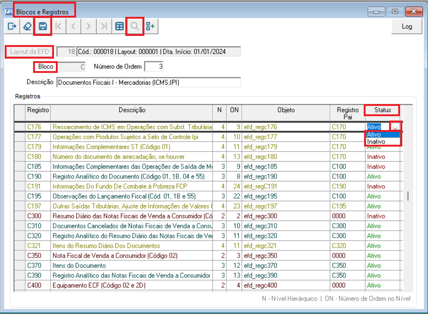Close the Blocos e Registros window

pyautogui.click(x=414, y=12)
